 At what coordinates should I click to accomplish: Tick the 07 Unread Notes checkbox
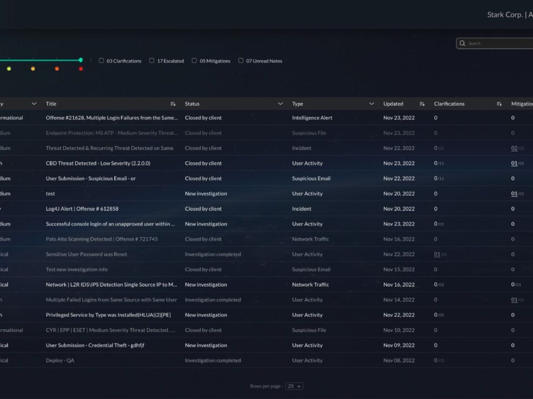click(x=241, y=60)
